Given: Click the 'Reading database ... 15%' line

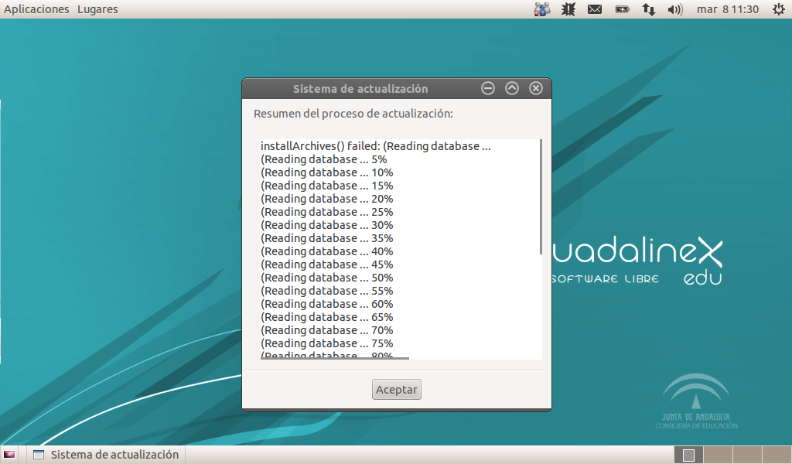Looking at the screenshot, I should coord(327,186).
